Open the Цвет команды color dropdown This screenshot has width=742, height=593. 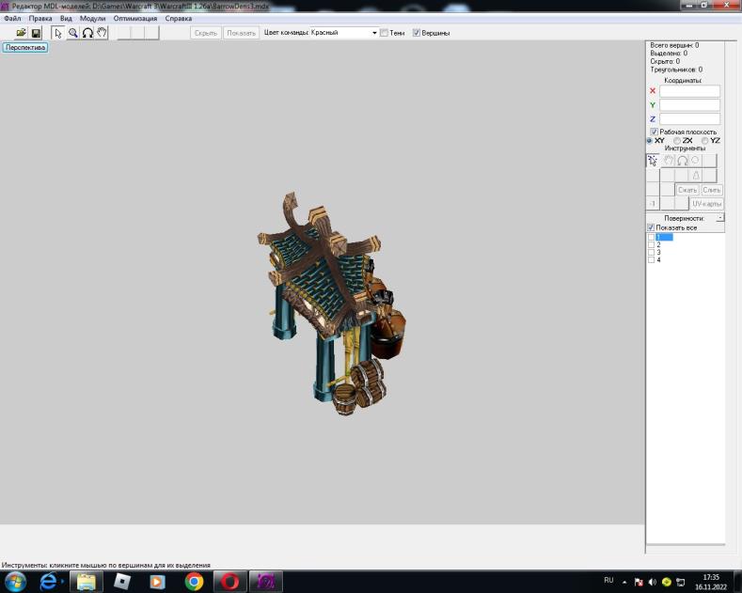[374, 33]
